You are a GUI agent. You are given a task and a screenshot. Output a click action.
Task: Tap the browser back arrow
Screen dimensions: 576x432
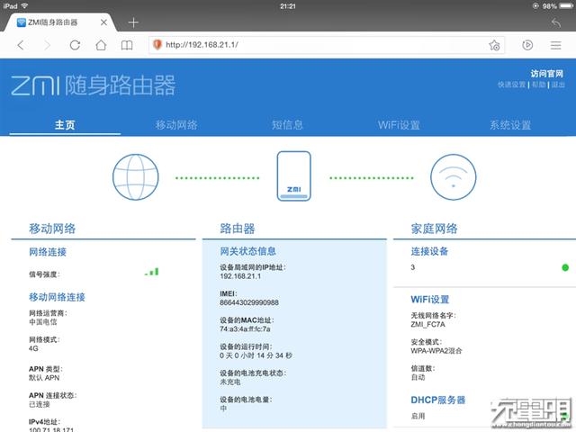point(20,44)
